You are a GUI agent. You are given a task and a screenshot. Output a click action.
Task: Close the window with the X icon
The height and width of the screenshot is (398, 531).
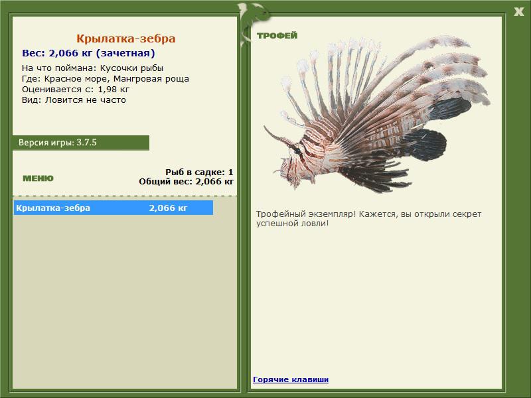point(518,12)
